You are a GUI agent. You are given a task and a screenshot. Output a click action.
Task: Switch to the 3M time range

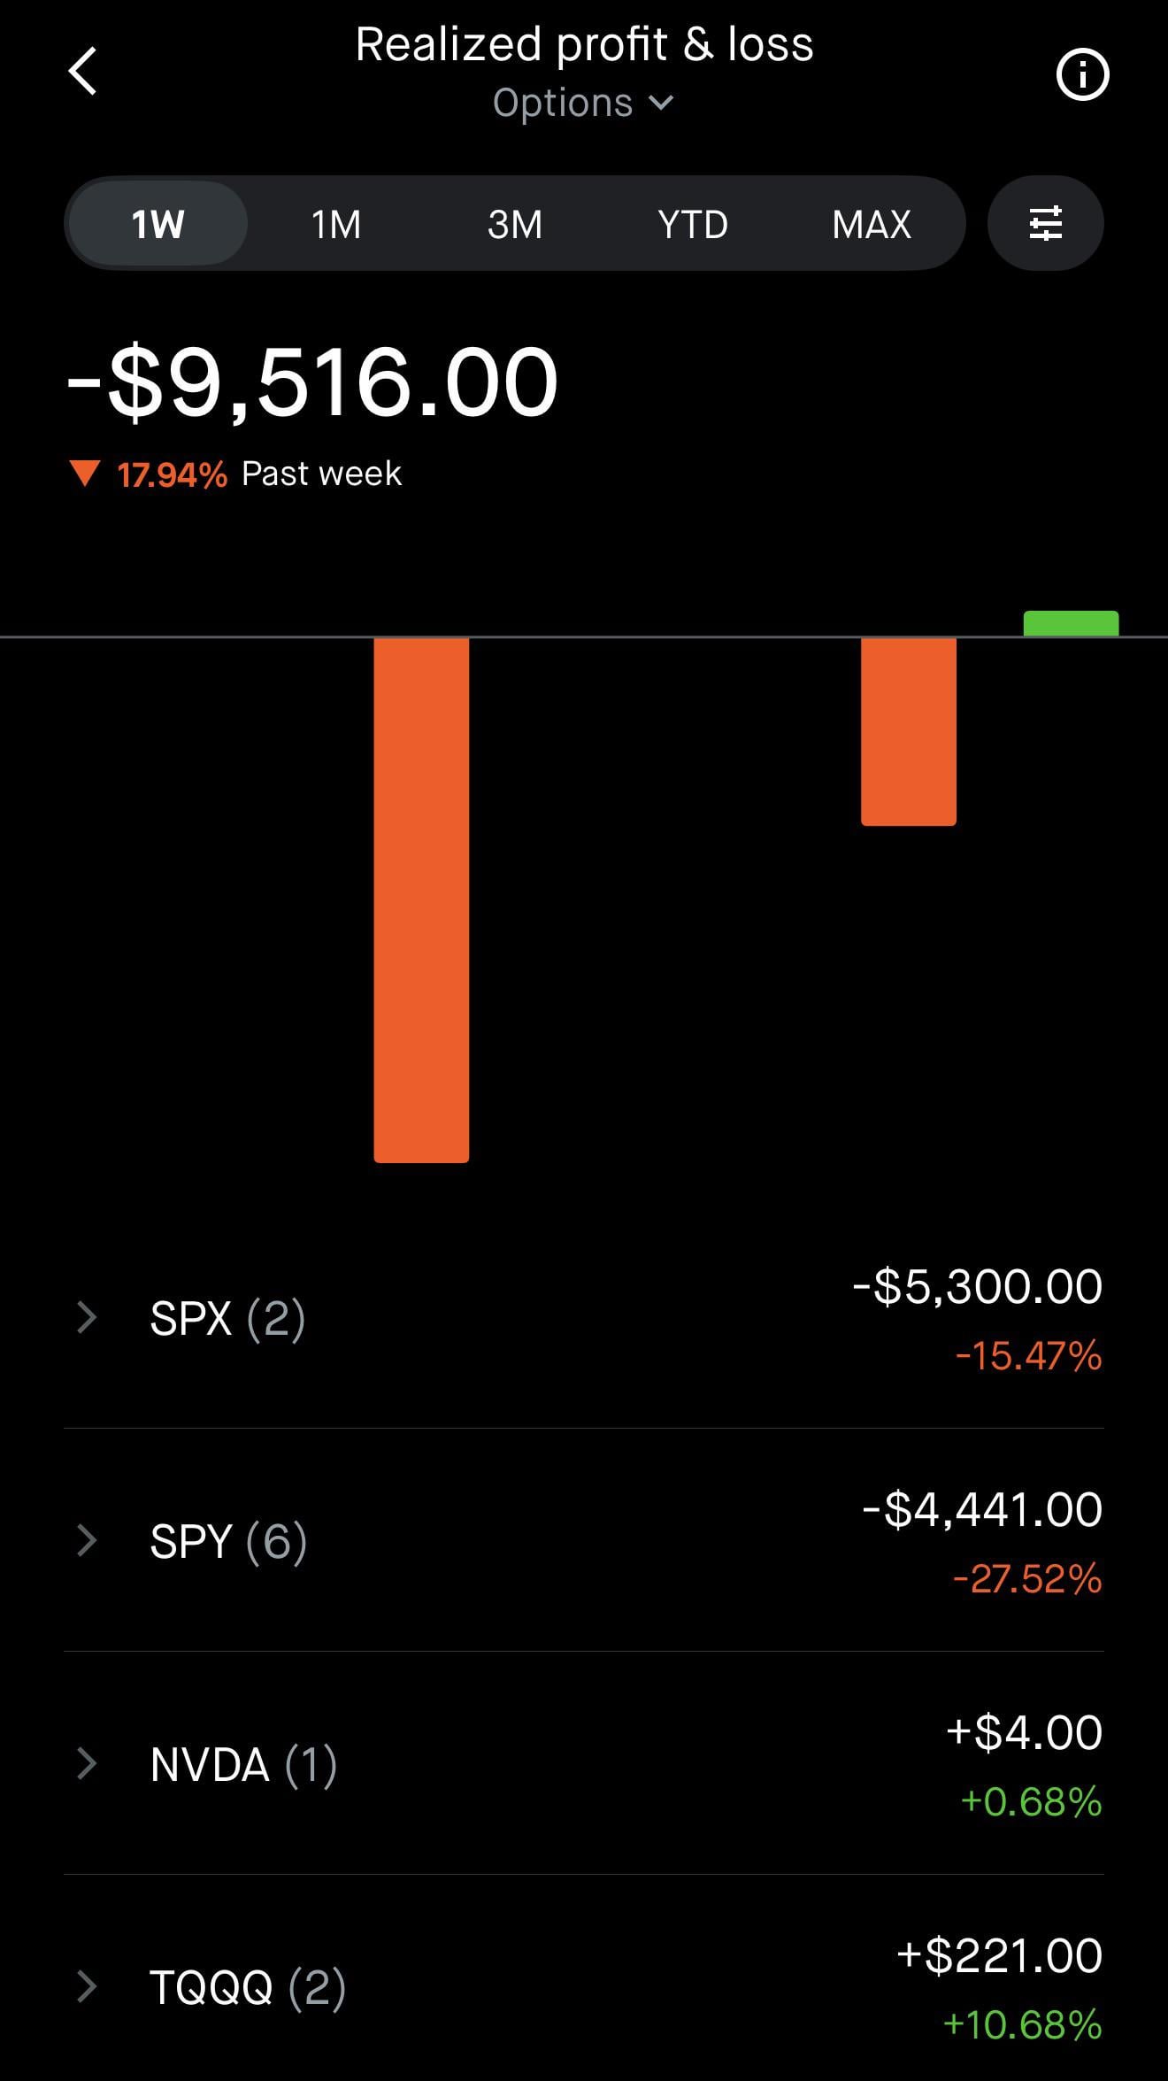514,224
